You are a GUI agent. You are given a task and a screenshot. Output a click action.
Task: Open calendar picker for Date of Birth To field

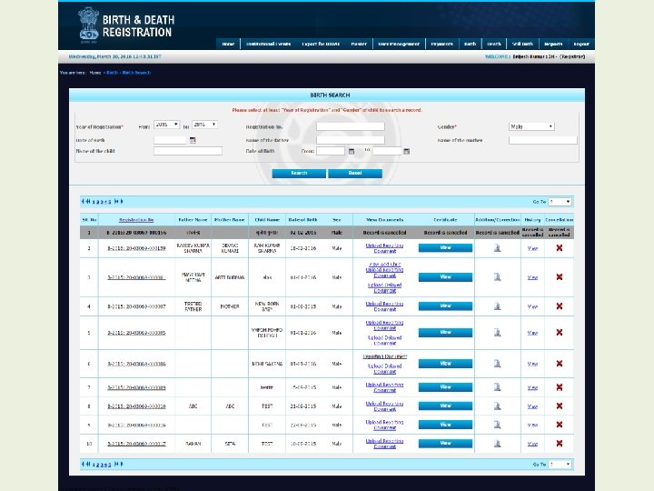tap(407, 151)
